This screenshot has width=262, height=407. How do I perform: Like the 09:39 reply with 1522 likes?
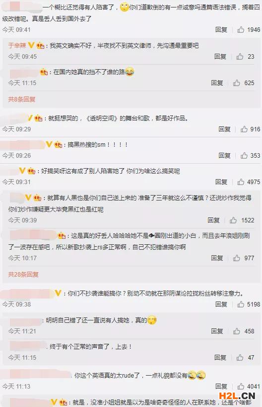(233, 220)
